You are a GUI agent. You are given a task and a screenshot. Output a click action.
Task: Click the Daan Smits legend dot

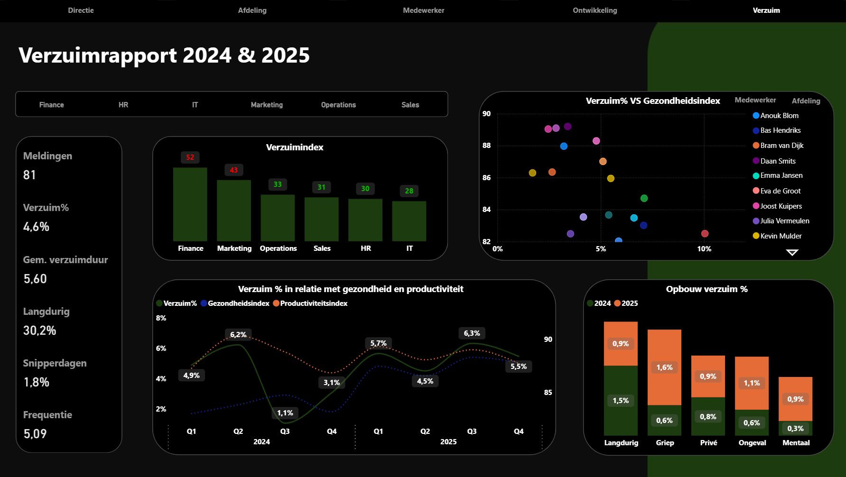point(756,161)
